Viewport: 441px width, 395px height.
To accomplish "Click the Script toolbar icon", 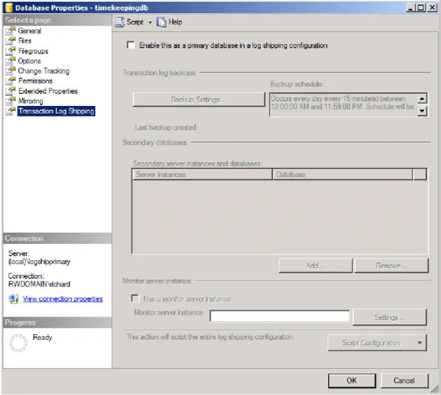I will (120, 22).
